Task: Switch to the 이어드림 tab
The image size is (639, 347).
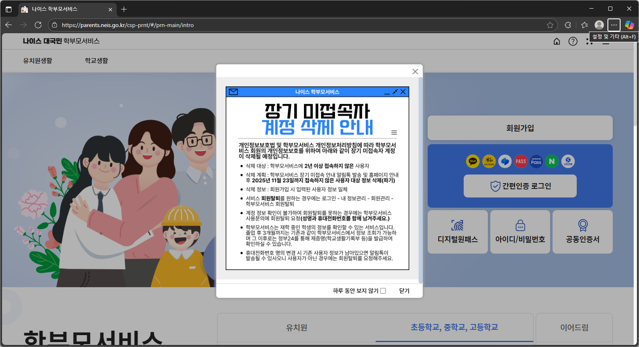Action: pos(574,328)
